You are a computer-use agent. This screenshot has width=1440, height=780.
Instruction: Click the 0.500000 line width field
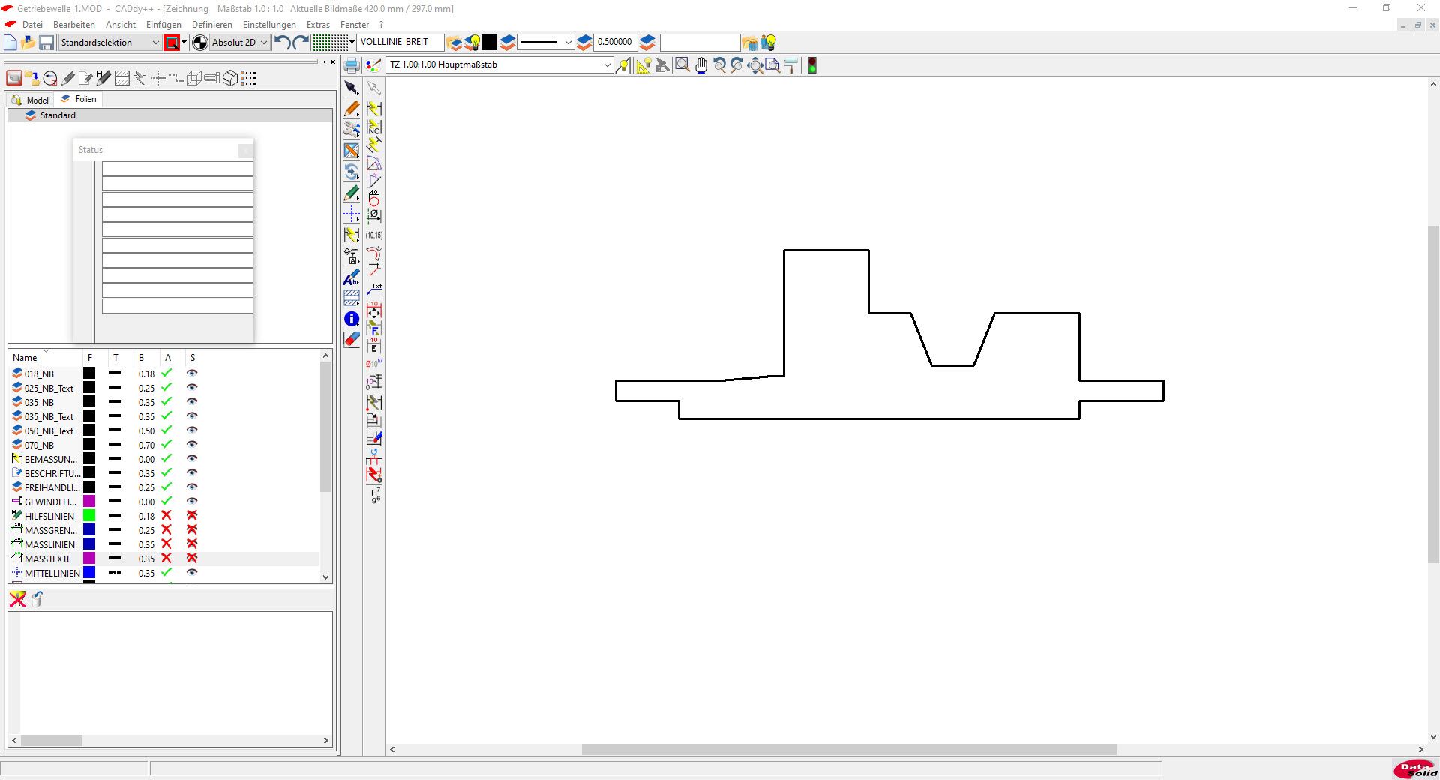(x=615, y=43)
